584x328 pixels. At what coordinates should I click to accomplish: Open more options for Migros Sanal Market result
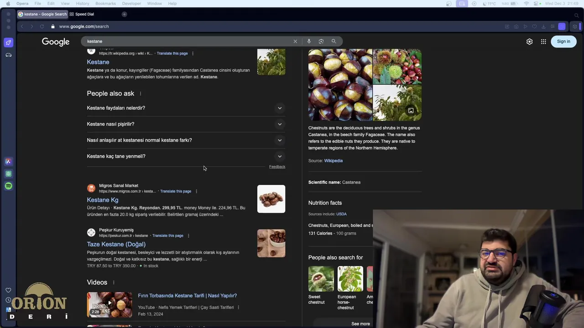(x=196, y=191)
